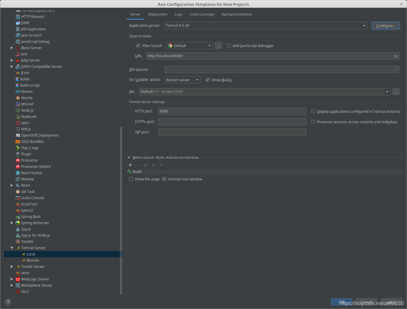The height and width of the screenshot is (309, 407).
Task: Click the HTTP port field
Action: tap(232, 111)
